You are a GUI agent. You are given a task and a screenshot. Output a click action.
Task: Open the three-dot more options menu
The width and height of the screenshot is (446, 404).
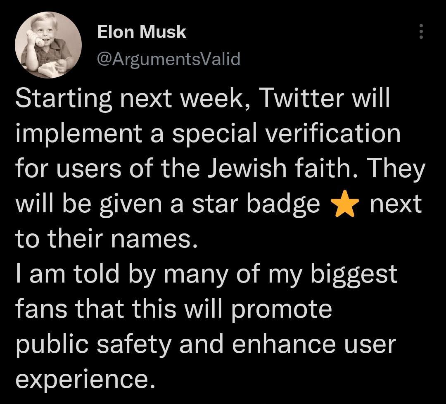[x=422, y=31]
